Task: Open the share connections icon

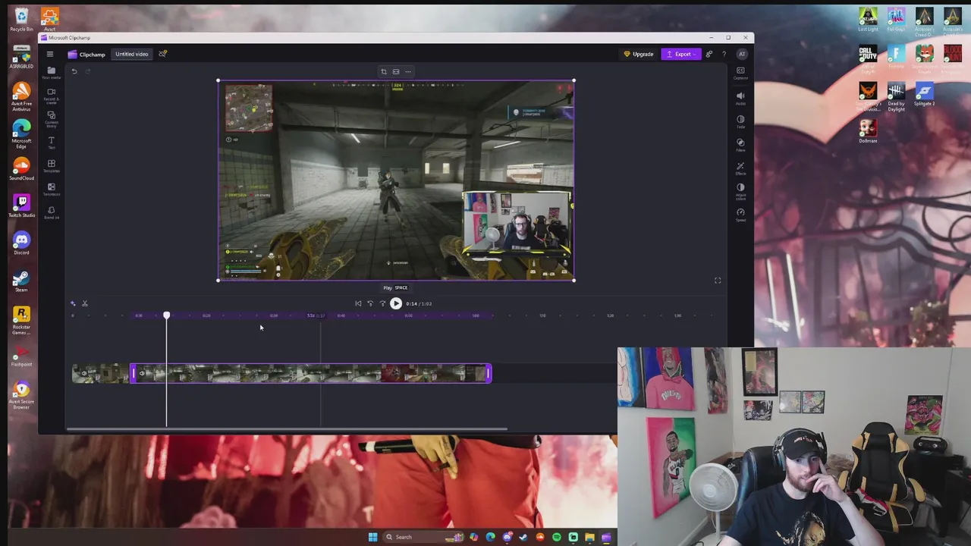Action: (709, 54)
